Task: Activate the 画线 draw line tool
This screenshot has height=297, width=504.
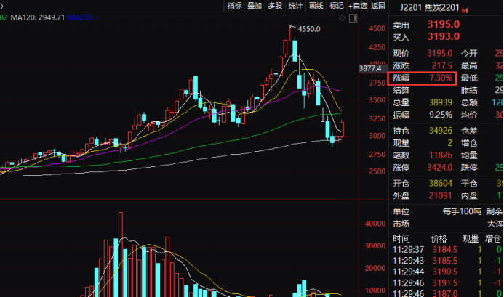Action: point(316,6)
